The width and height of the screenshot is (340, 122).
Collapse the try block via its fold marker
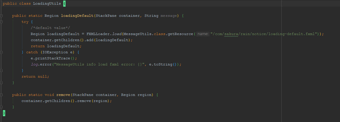[1, 22]
